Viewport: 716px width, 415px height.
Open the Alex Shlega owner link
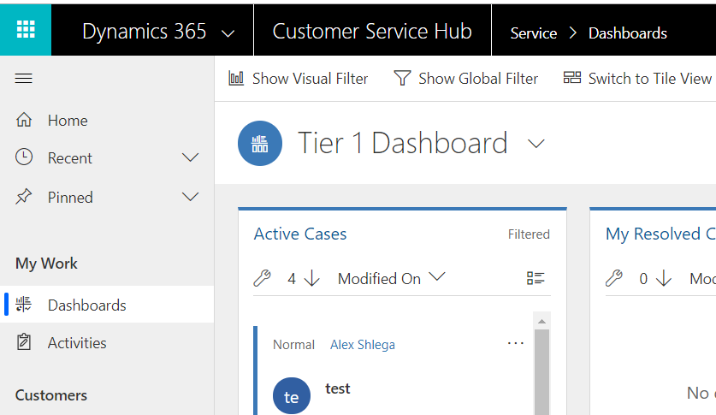[363, 344]
